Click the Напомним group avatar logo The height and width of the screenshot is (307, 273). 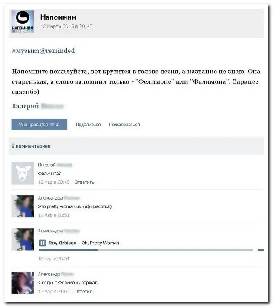[23, 22]
